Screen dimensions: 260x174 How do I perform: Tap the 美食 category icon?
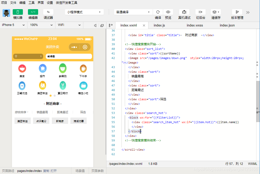coord(22,68)
